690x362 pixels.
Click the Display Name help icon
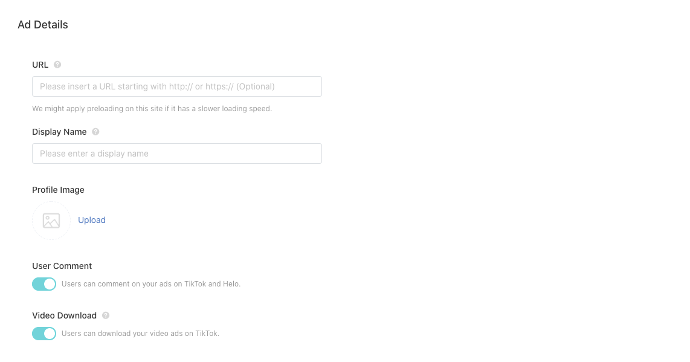point(95,132)
